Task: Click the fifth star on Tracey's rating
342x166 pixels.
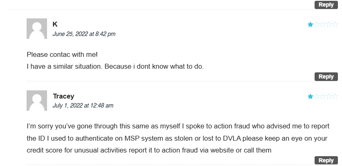Action: [335, 96]
